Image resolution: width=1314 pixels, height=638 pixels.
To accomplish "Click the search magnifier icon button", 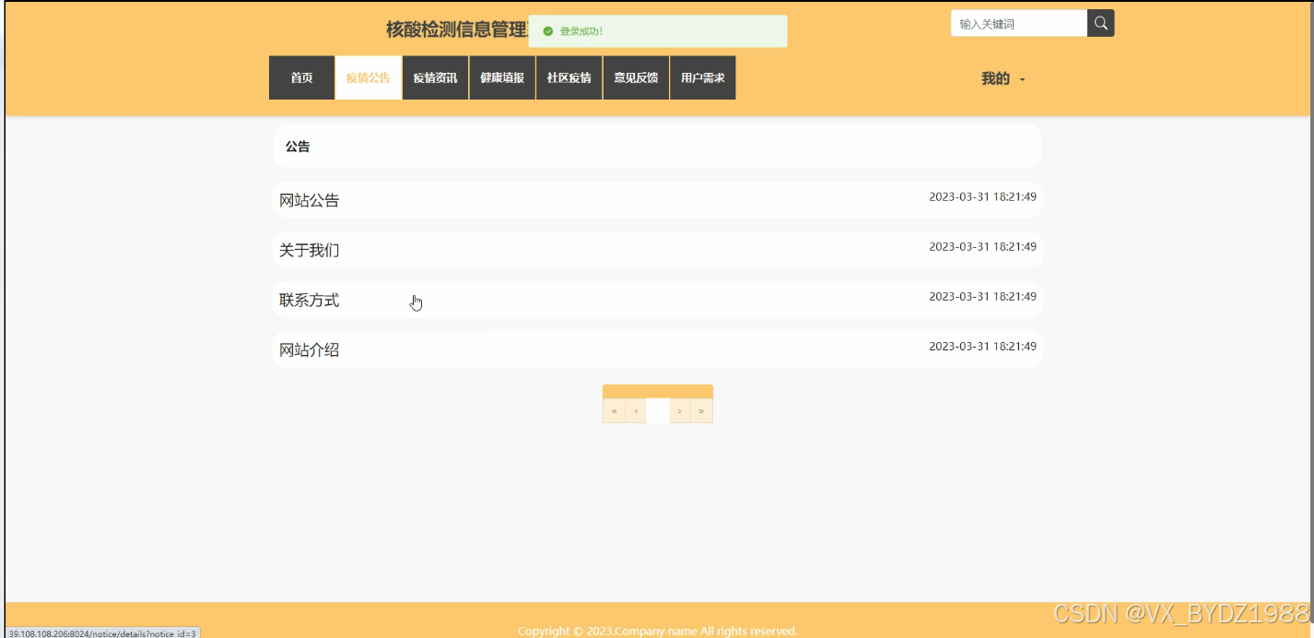I will [x=1101, y=23].
